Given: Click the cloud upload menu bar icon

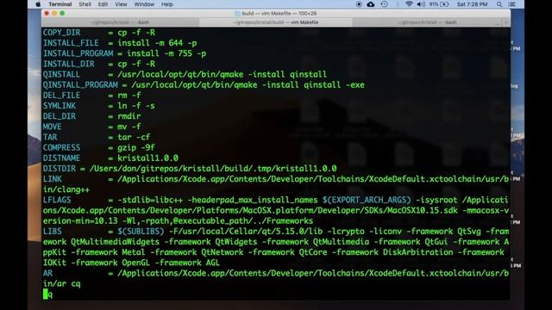Looking at the screenshot, I should click(371, 4).
